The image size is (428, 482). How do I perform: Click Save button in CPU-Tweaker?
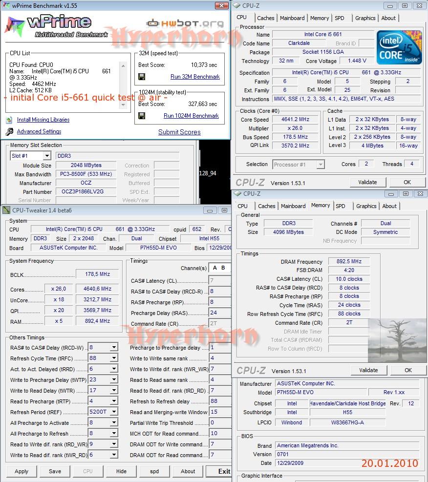[x=55, y=471]
